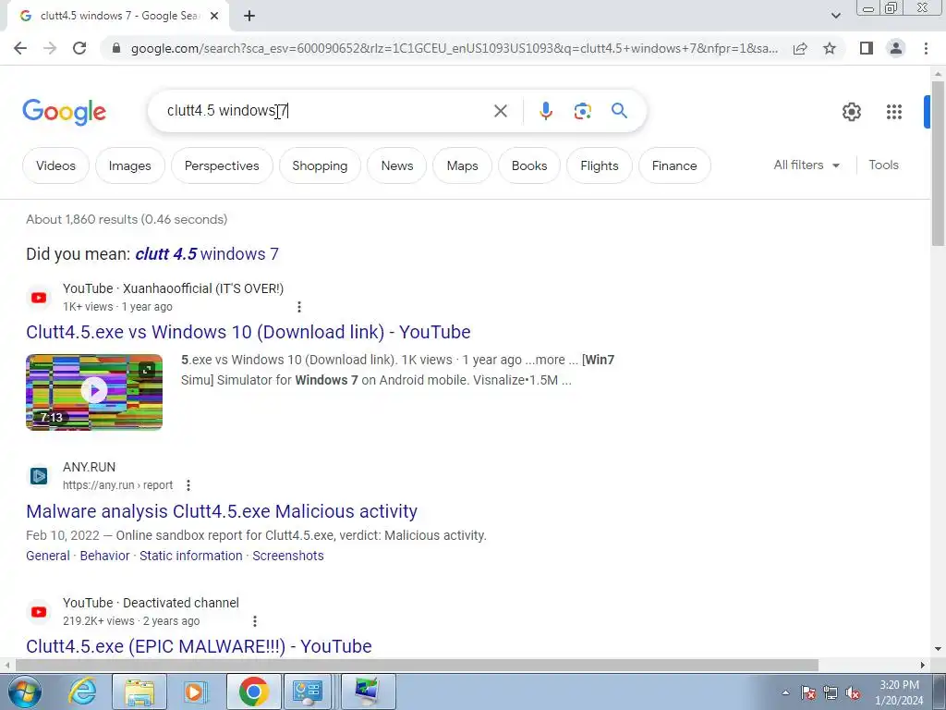Go to the Google homepage logo
This screenshot has height=710, width=946.
pyautogui.click(x=65, y=112)
